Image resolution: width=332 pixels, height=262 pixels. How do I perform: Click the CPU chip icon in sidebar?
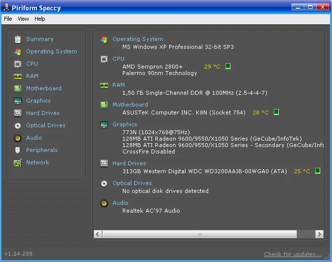[18, 64]
